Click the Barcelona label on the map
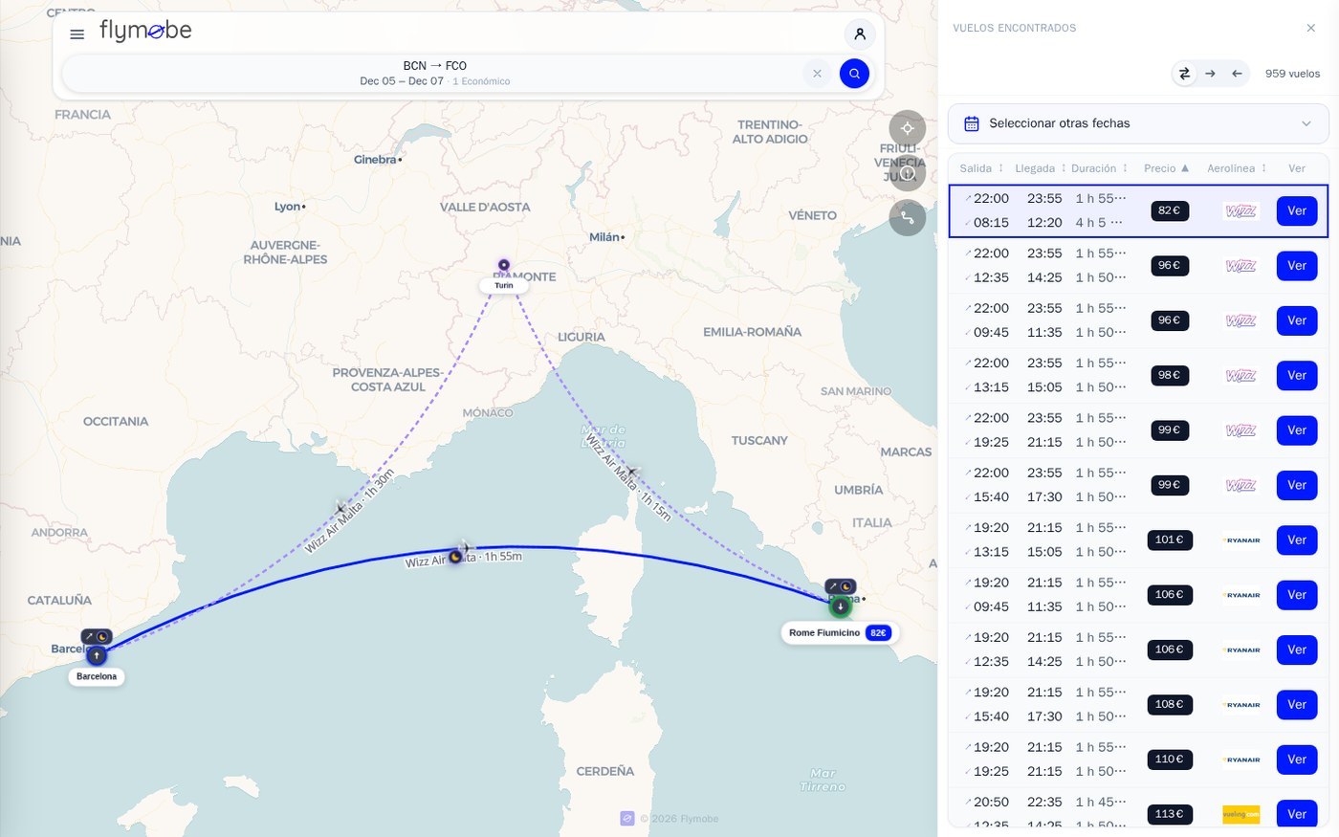 pos(97,676)
